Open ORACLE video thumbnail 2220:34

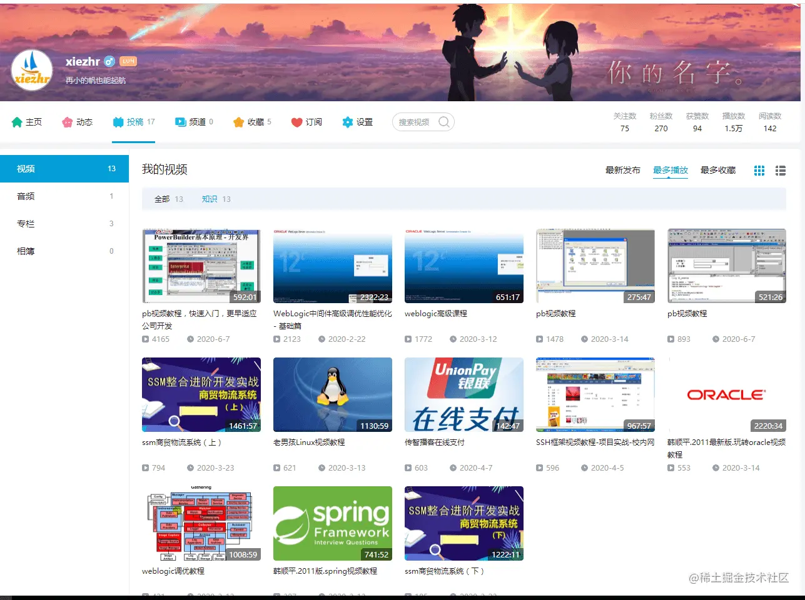[x=727, y=395]
